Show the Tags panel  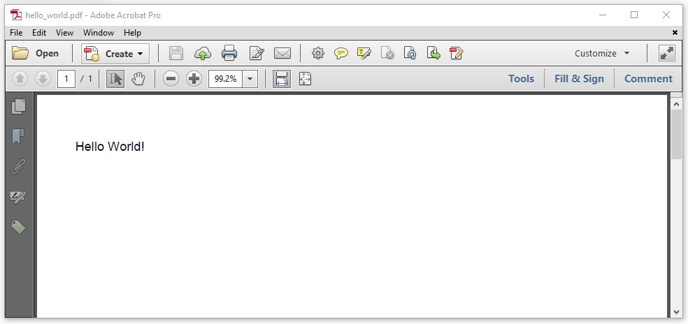tap(18, 227)
